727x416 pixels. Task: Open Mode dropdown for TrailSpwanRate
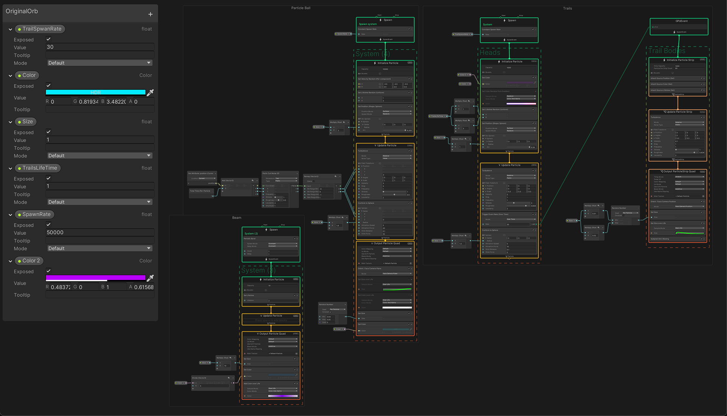tap(100, 63)
